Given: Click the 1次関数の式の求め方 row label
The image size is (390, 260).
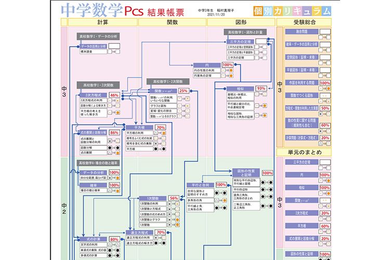Looking at the screenshot, I should pyautogui.click(x=152, y=214).
